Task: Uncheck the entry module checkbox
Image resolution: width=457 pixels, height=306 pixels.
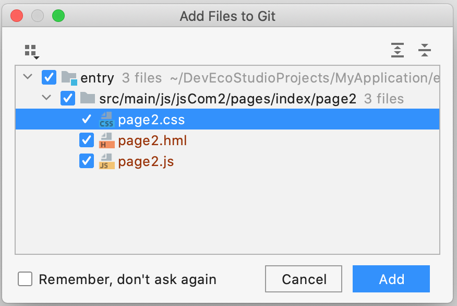Action: 49,78
